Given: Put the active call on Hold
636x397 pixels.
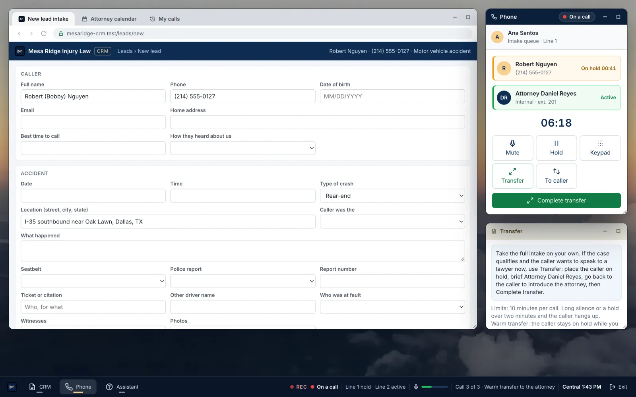Looking at the screenshot, I should click(x=556, y=148).
